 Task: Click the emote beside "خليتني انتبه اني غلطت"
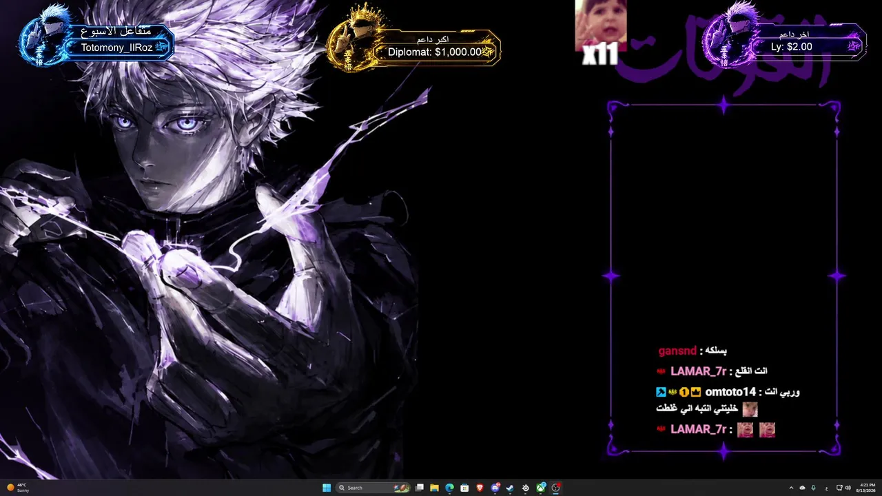(750, 409)
